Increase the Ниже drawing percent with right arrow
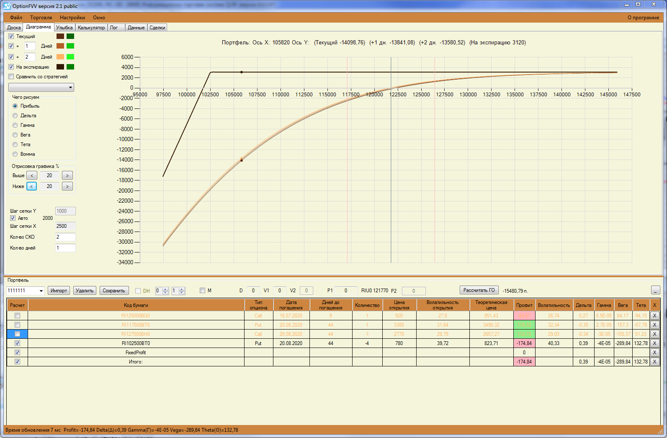This screenshot has width=667, height=438. click(x=67, y=186)
